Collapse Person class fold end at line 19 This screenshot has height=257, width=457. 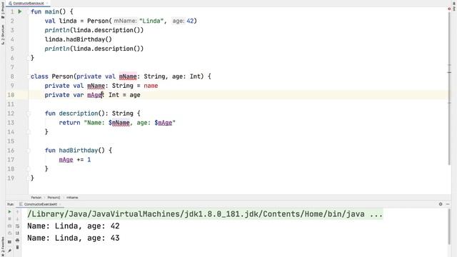click(x=29, y=178)
